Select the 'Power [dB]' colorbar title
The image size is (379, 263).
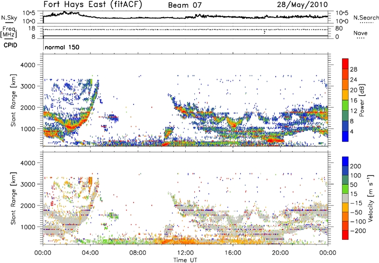tap(361, 100)
